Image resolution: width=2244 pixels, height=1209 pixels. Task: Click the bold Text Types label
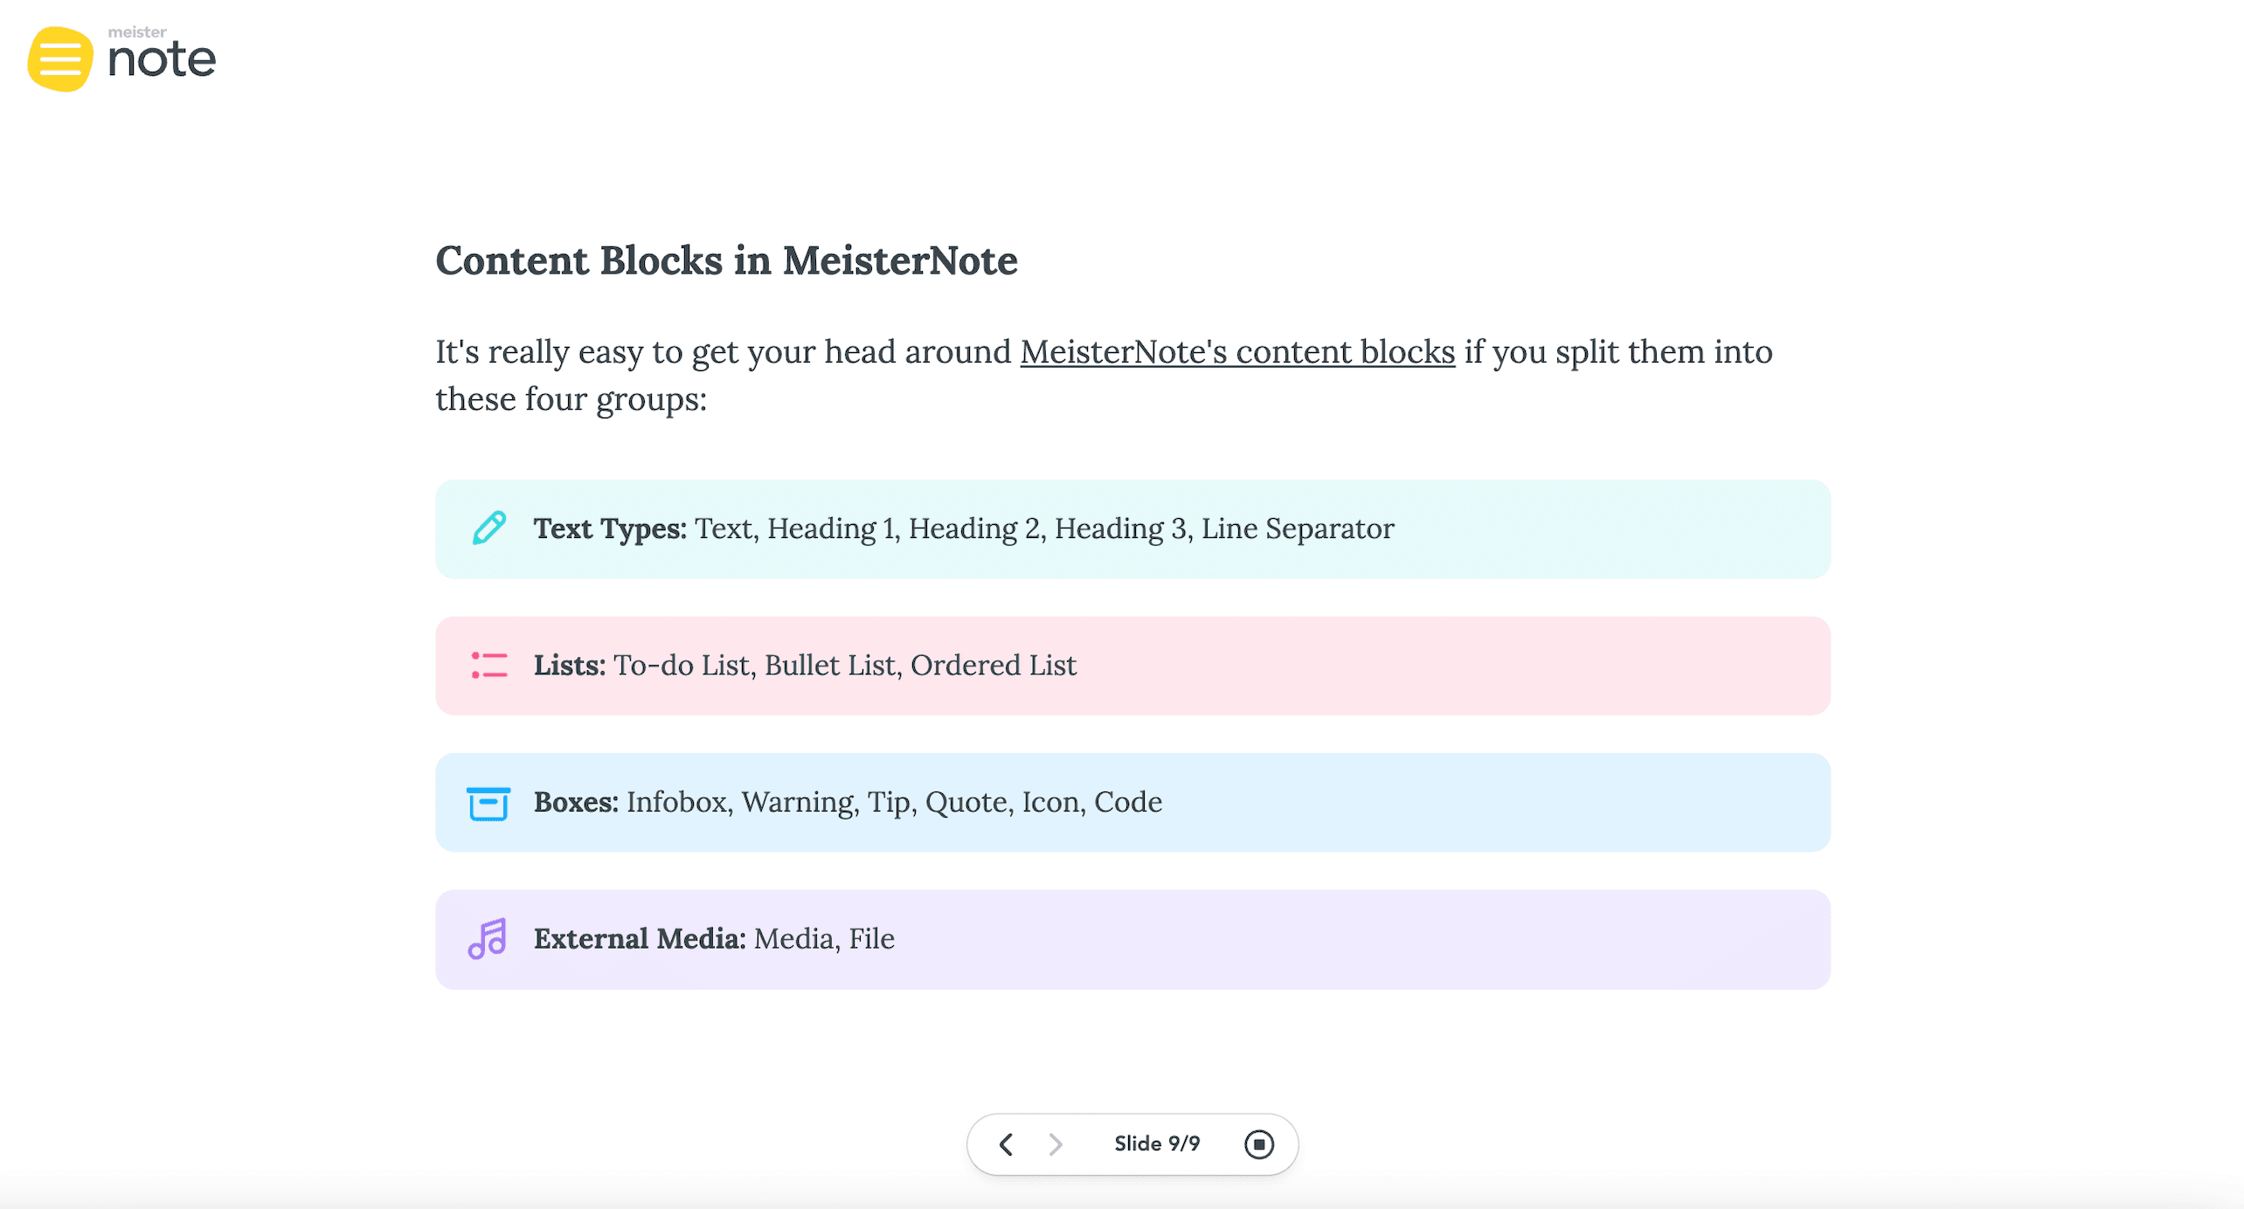[x=610, y=529]
